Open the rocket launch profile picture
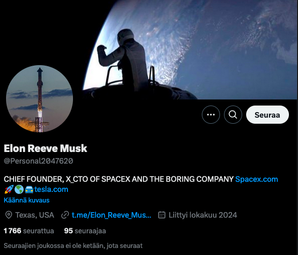Image resolution: width=298 pixels, height=255 pixels. [x=40, y=99]
